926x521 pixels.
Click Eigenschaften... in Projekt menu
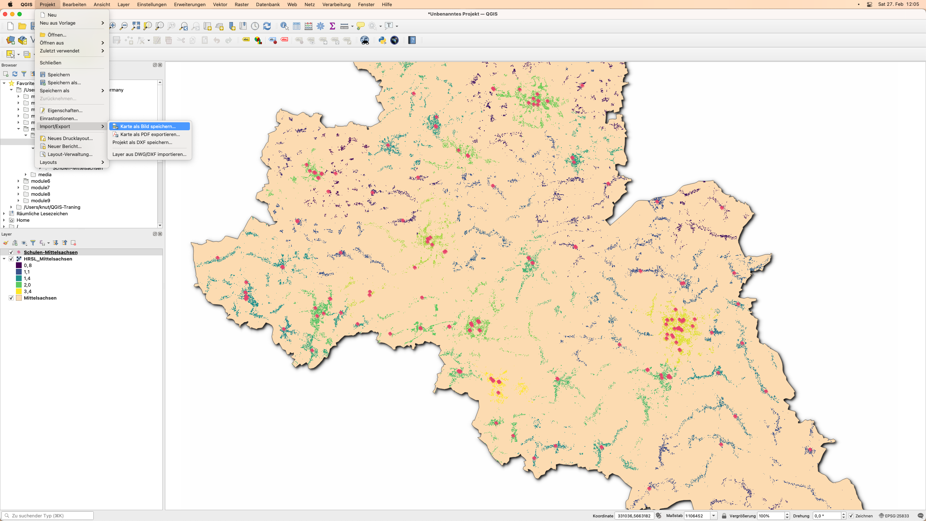pos(72,110)
